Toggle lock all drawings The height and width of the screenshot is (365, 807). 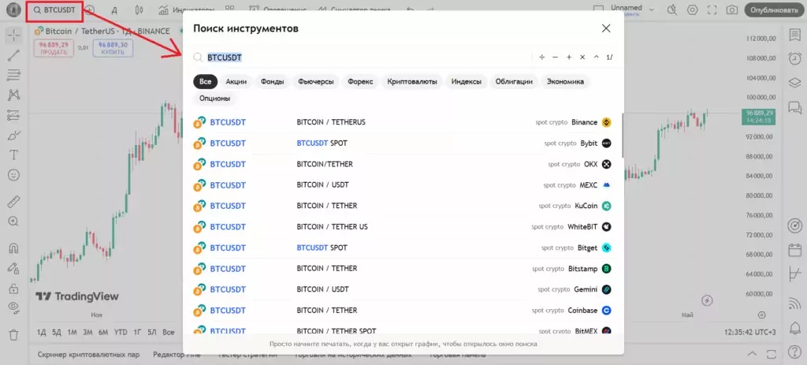[x=14, y=288]
